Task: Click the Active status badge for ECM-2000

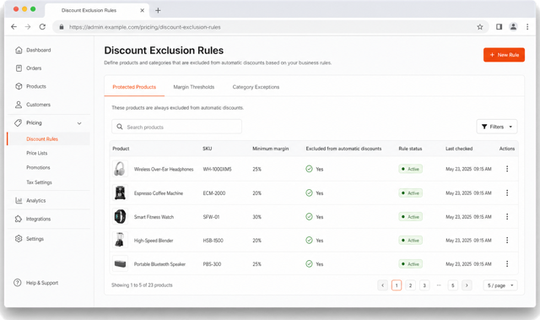Action: [x=411, y=193]
